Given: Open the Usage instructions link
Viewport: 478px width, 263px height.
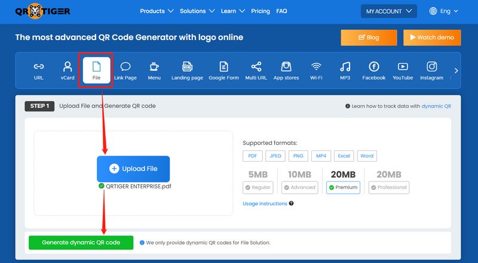Looking at the screenshot, I should 265,203.
